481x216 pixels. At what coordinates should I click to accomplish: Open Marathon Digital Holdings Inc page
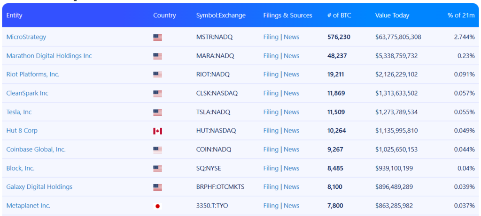[49, 56]
